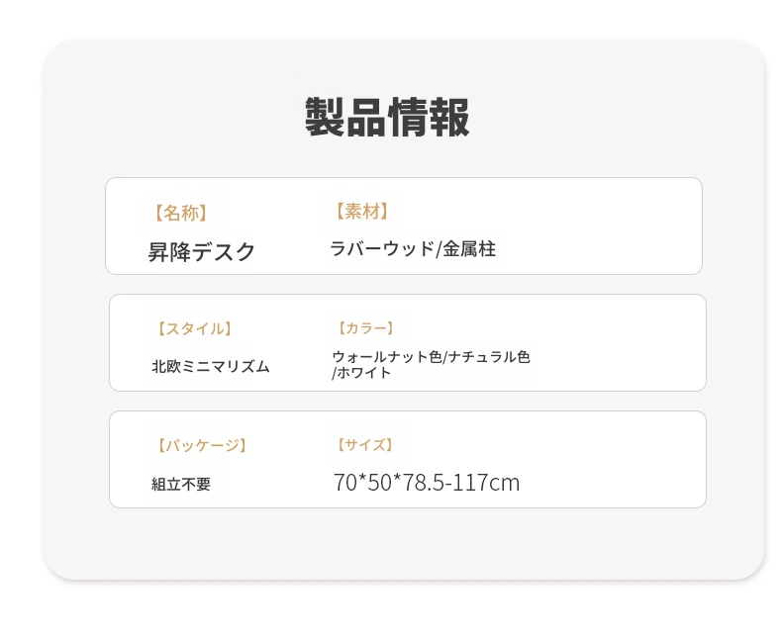Viewport: 782px width, 637px height.
Task: Click the 組立不要 package text
Action: 181,484
